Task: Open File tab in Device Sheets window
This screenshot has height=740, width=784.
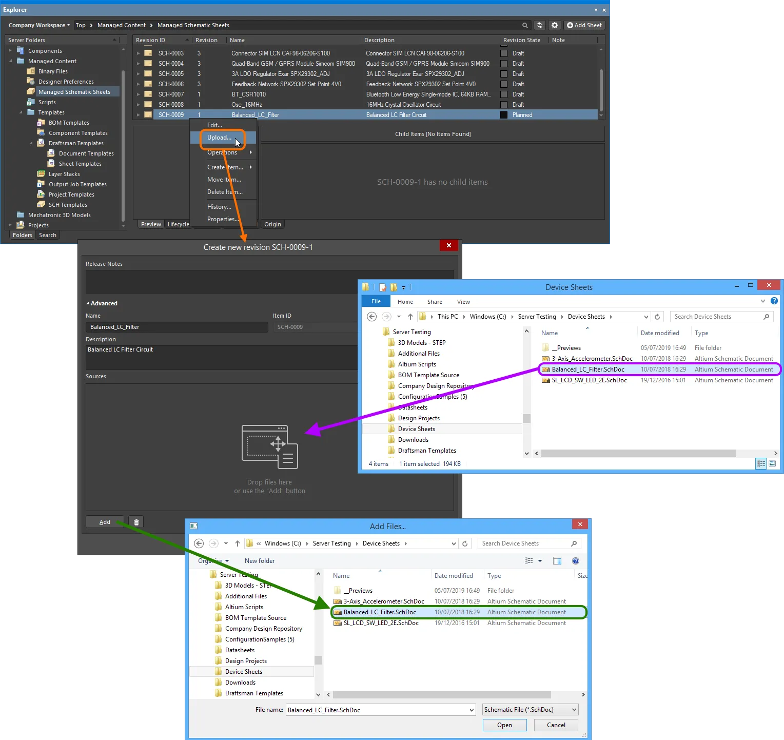Action: pyautogui.click(x=376, y=301)
